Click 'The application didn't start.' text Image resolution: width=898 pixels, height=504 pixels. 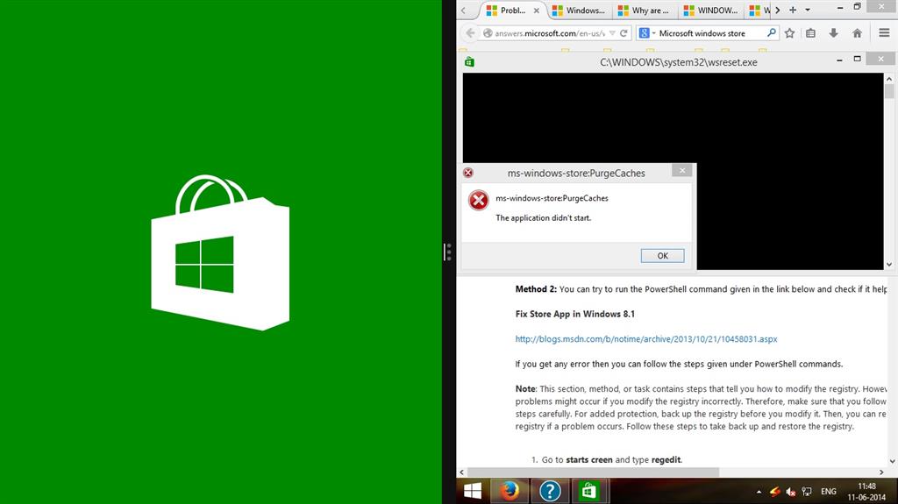(x=543, y=217)
